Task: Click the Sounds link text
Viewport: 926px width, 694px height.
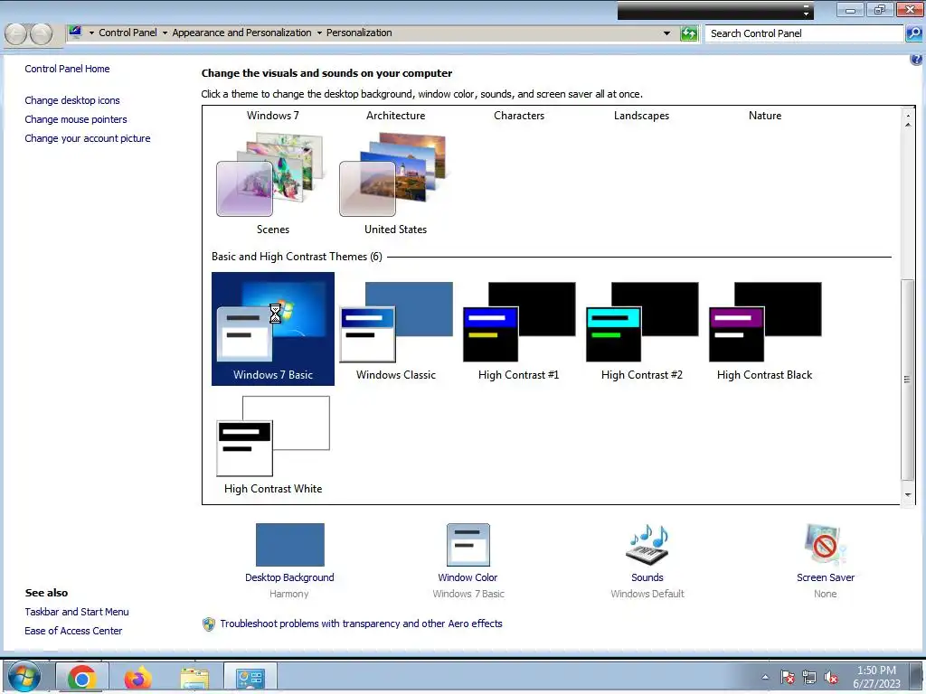Action: tap(647, 577)
